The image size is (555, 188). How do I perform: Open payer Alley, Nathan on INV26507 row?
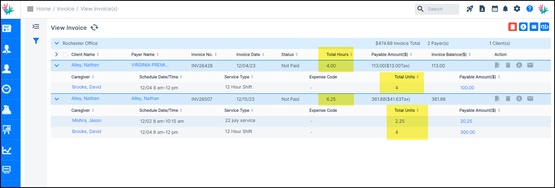145,98
